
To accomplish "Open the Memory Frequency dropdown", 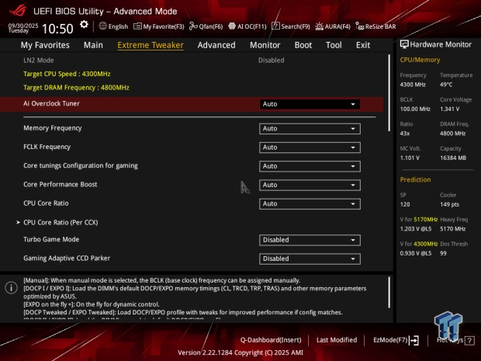I will tap(310, 129).
